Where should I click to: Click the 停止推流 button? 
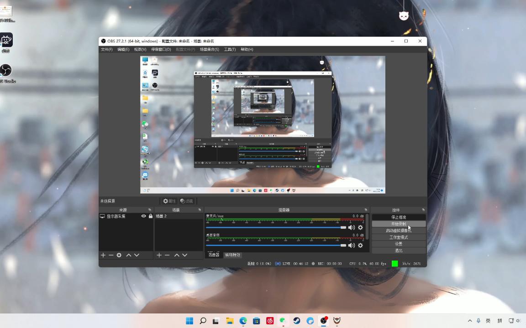(x=399, y=217)
